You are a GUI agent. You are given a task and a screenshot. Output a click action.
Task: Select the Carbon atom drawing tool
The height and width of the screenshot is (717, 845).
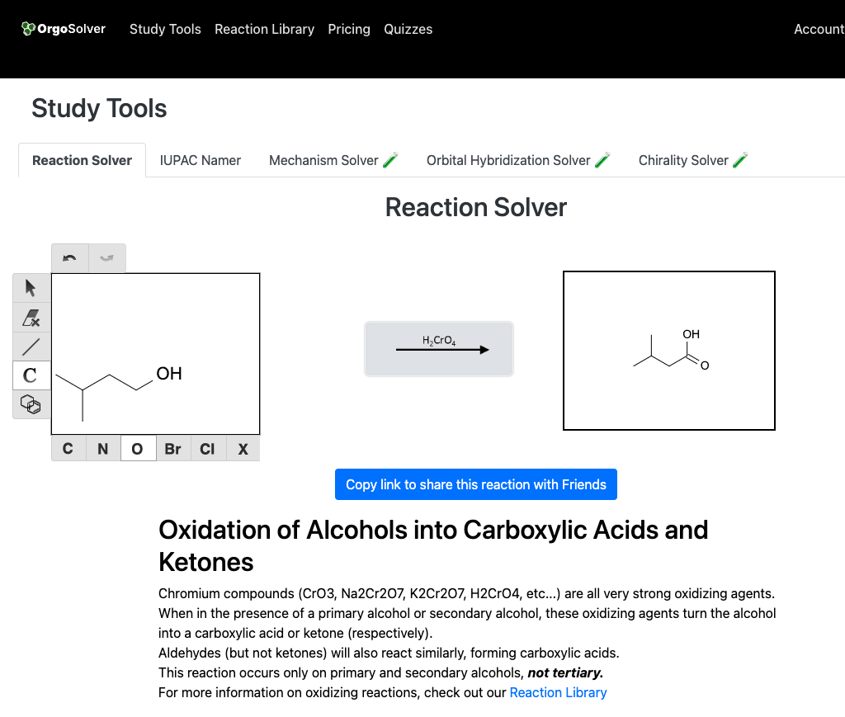point(30,375)
